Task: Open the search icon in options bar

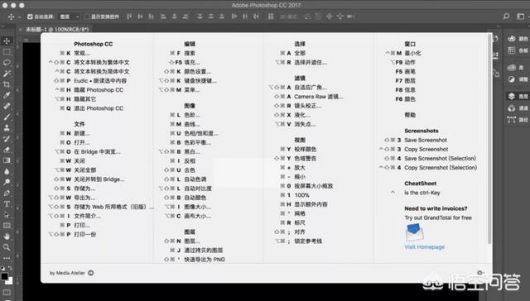Action: click(506, 17)
